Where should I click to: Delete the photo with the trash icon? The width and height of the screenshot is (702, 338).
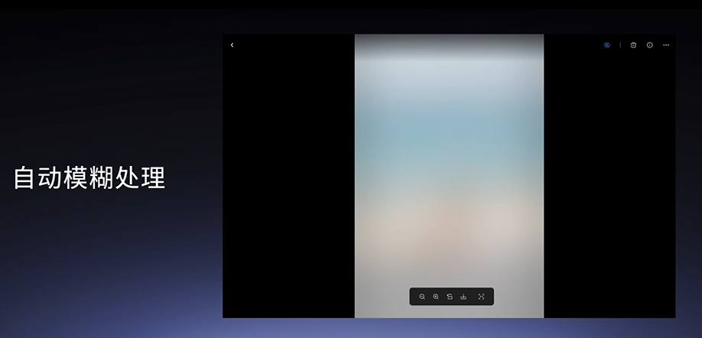click(x=633, y=45)
